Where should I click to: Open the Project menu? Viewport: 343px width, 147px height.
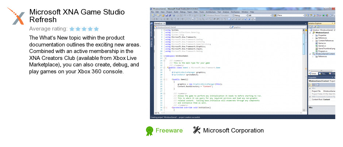(169, 12)
